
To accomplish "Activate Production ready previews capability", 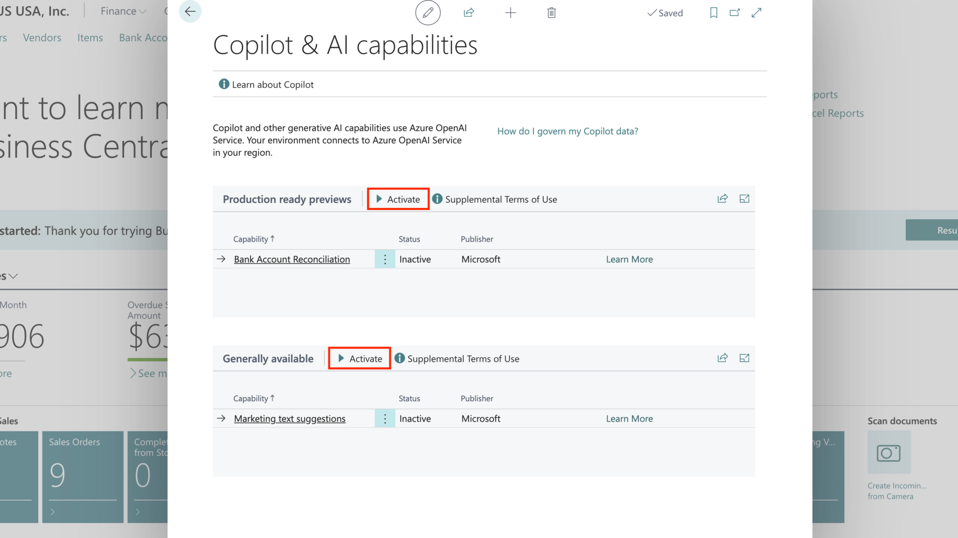I will point(398,199).
